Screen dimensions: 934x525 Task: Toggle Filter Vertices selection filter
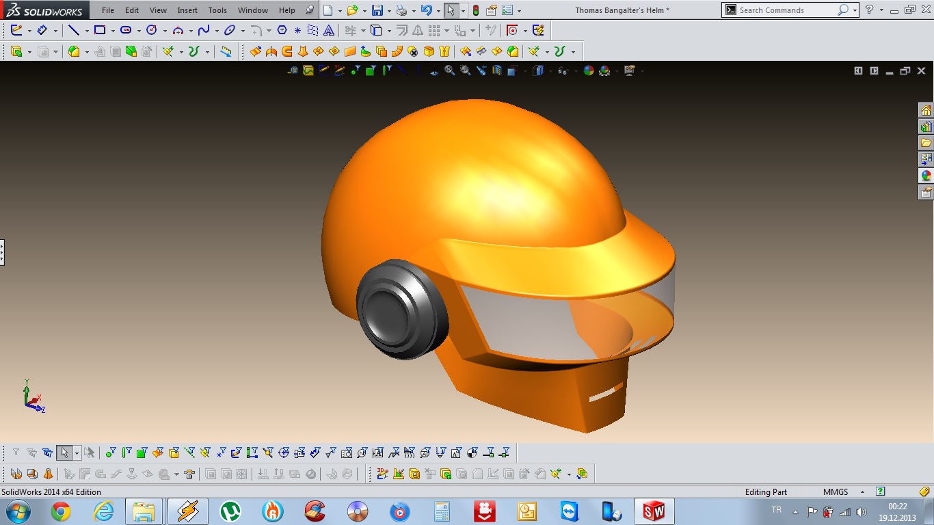coord(111,453)
